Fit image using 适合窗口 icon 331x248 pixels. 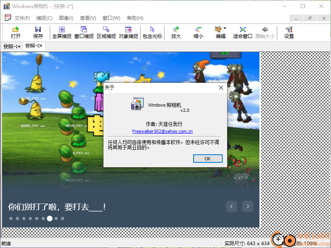click(x=243, y=32)
